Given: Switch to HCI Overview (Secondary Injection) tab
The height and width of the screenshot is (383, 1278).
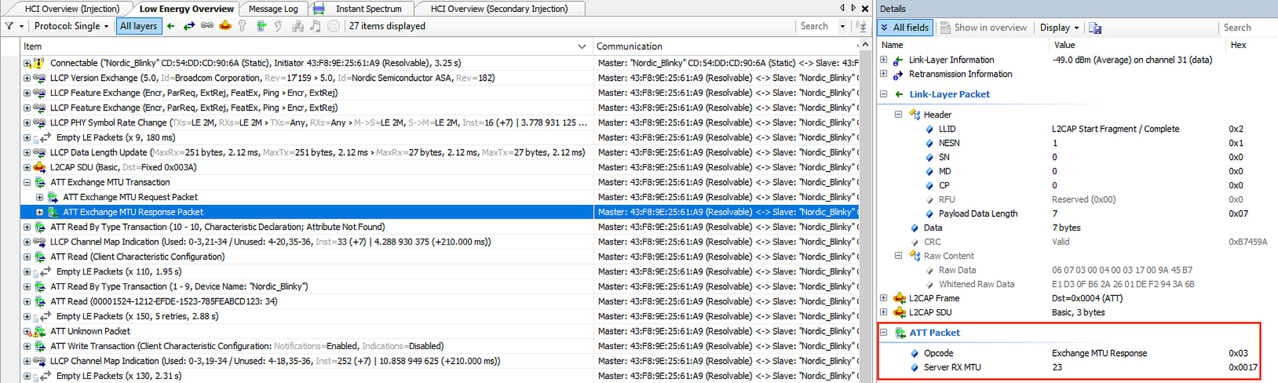Looking at the screenshot, I should [499, 9].
